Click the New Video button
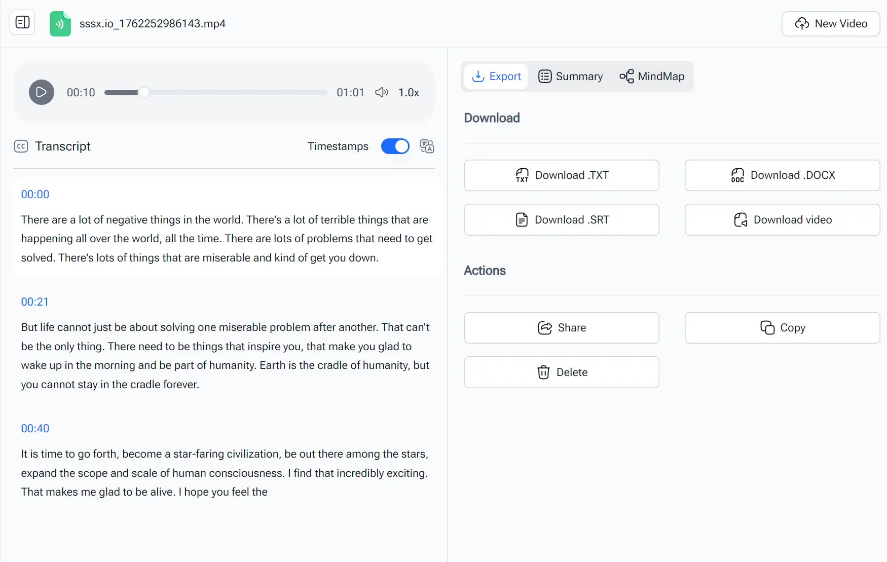This screenshot has height=562, width=887. pyautogui.click(x=830, y=23)
